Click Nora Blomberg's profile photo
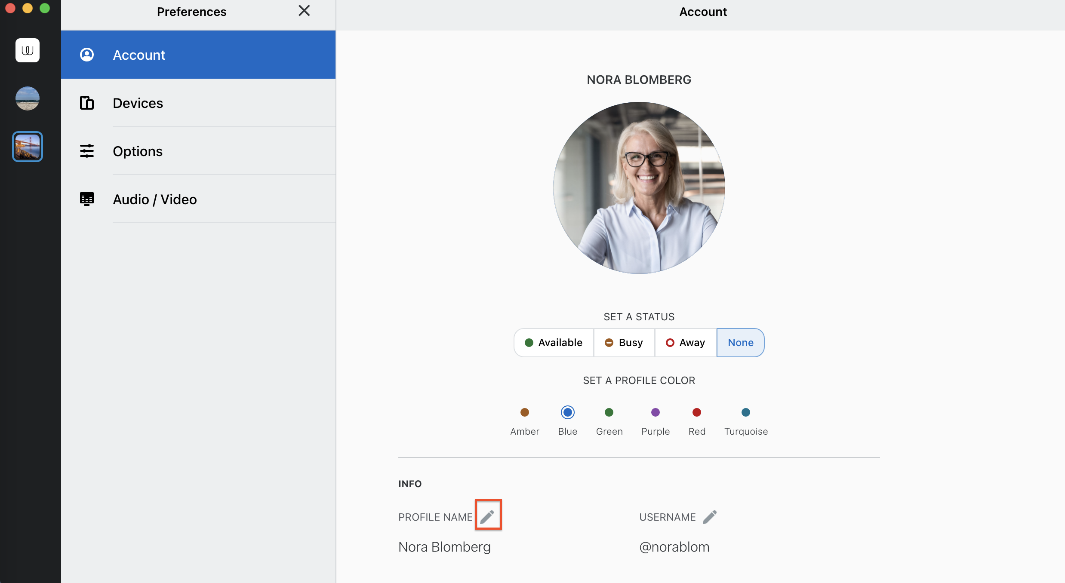The image size is (1065, 583). 639,187
